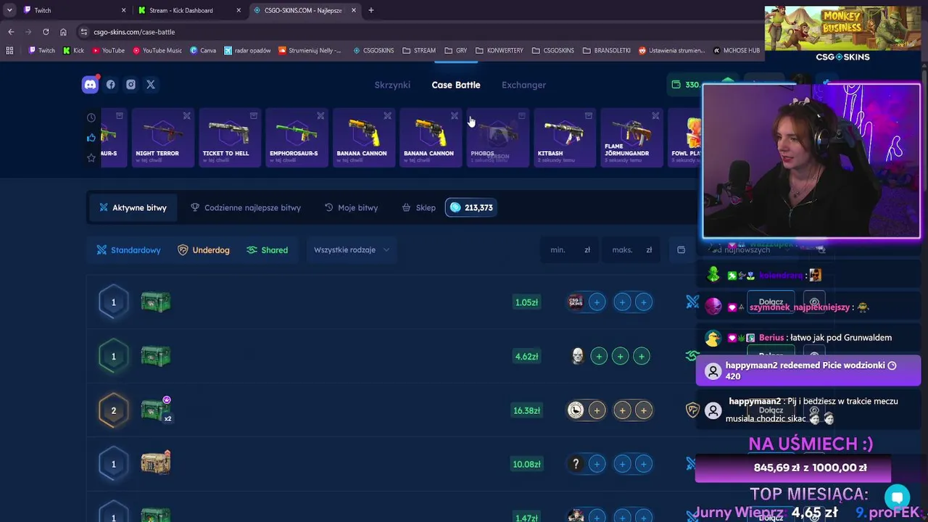The image size is (928, 522).
Task: Click the Dołącz button for the 1.05zł battle
Action: click(771, 302)
